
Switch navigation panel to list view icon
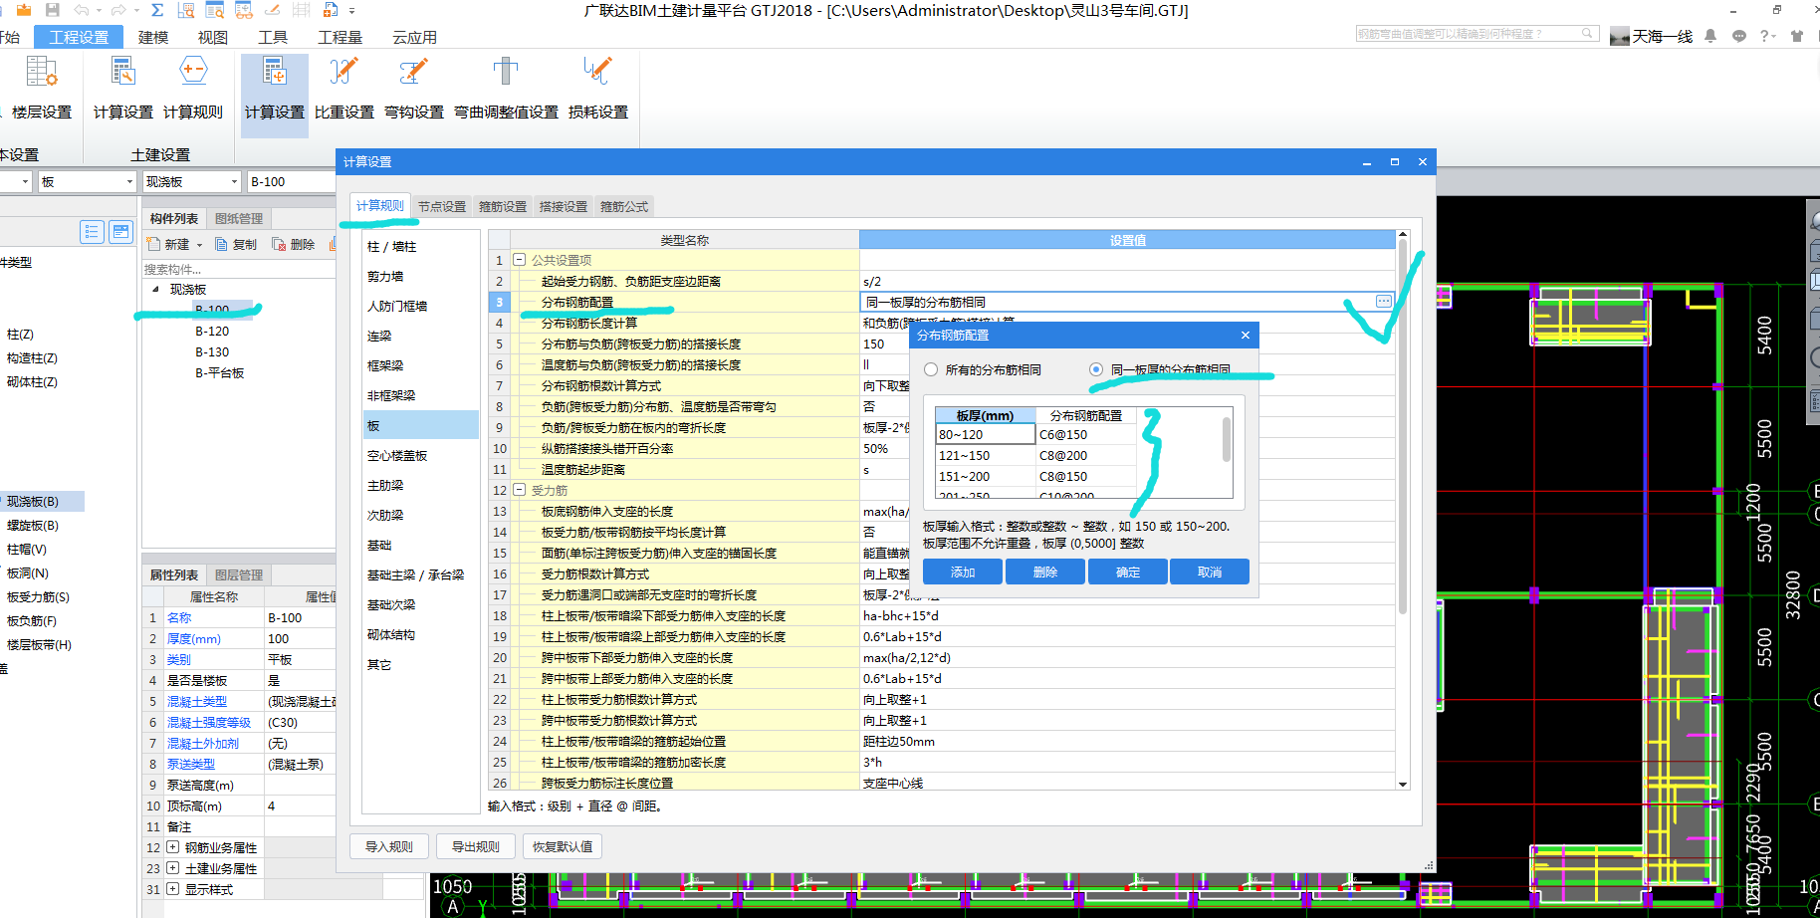[92, 232]
